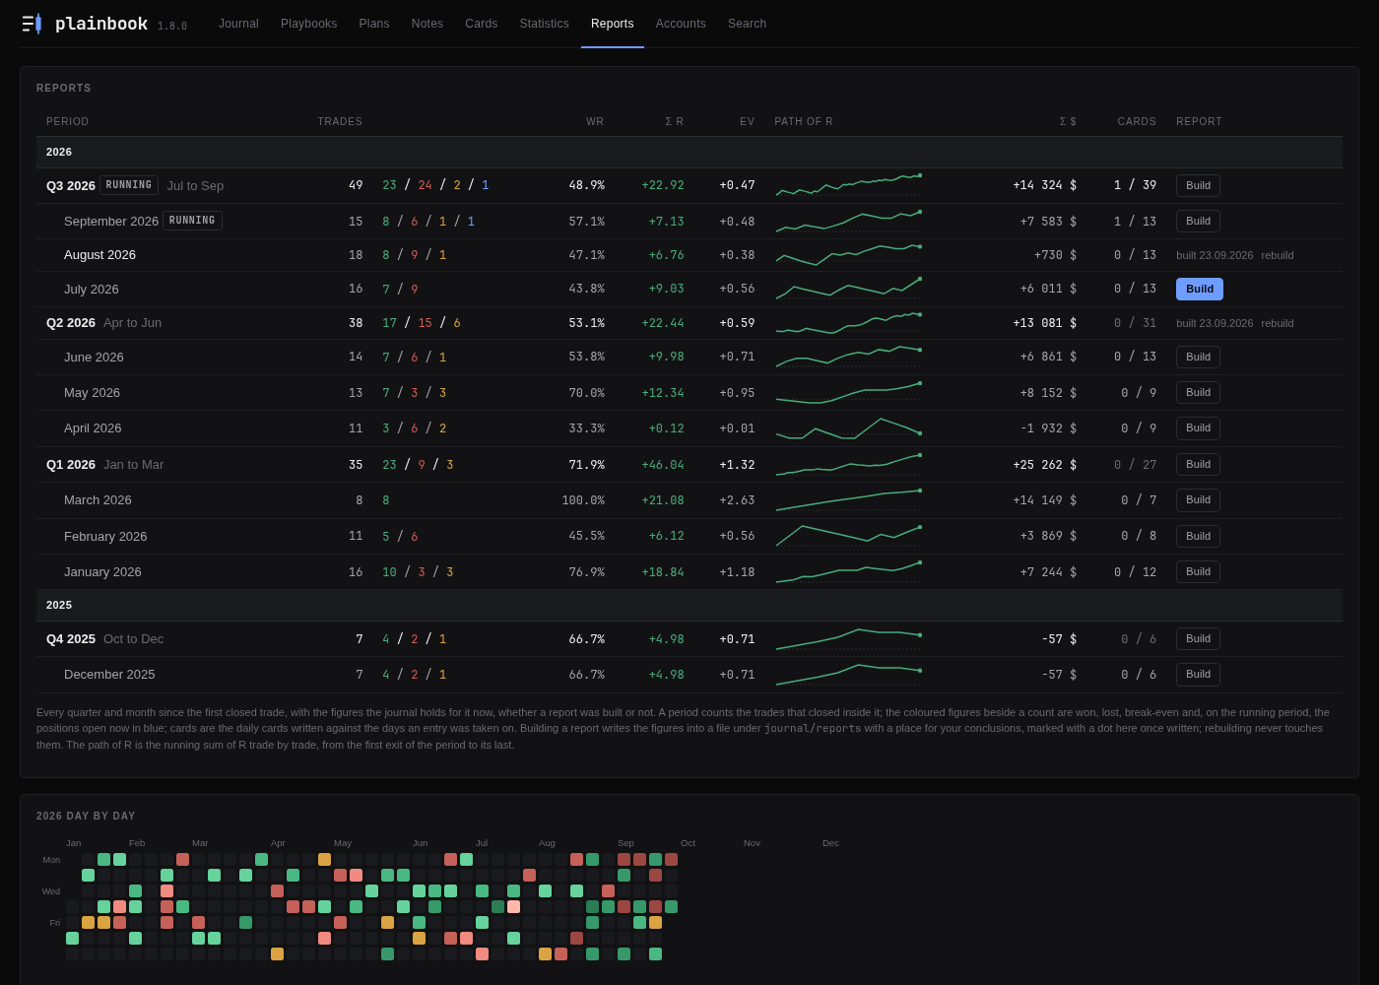Screen dimensions: 1379x985
Task: Switch to the Notes tab
Action: coord(427,24)
